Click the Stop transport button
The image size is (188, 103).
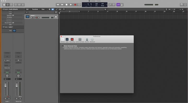[x=67, y=5]
